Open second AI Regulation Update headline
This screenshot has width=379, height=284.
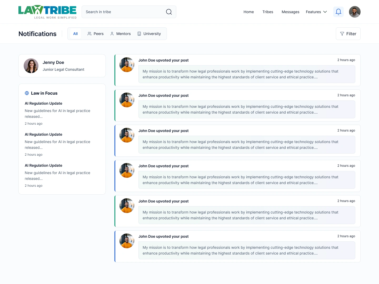click(x=43, y=134)
